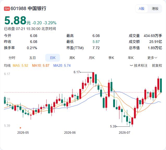Click the 昨收 label
This screenshot has width=166, height=150.
pyautogui.click(x=8, y=42)
